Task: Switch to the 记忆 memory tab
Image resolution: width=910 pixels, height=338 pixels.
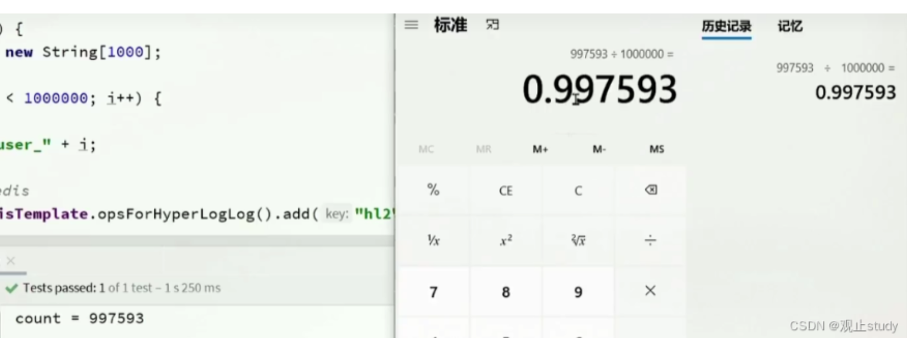Action: (790, 26)
